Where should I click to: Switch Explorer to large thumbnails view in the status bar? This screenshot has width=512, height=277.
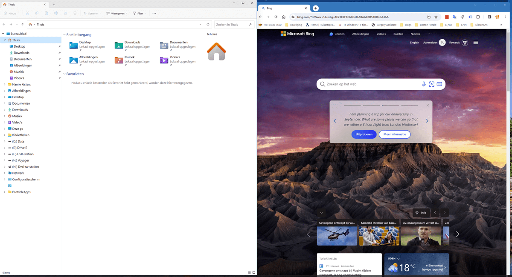tap(254, 273)
